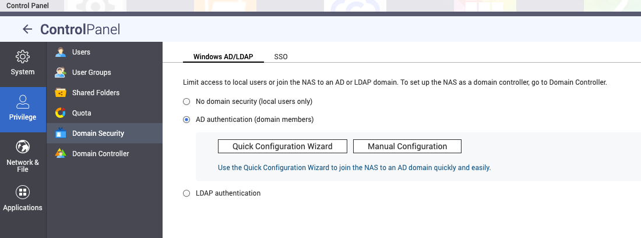
Task: Open the System gear icon category
Action: (x=23, y=57)
